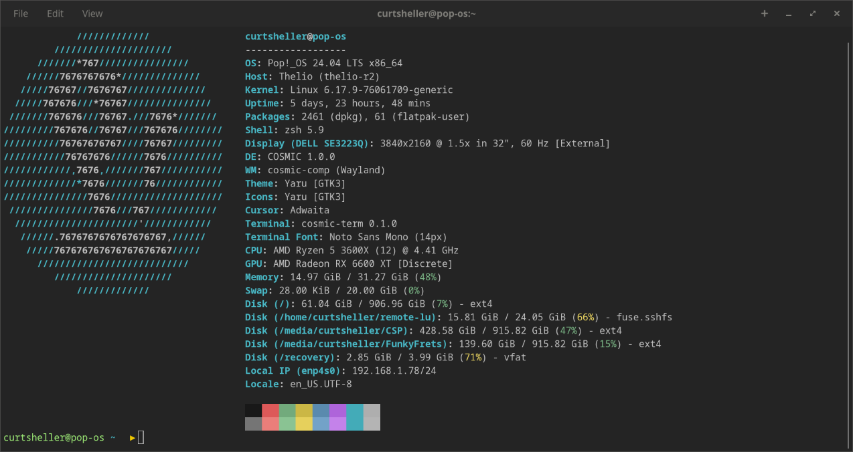Click the green curtsheller@pop-os prompt text
The height and width of the screenshot is (452, 853).
tap(54, 437)
